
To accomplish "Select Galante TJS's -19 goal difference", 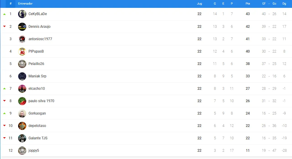I will point(284,138).
